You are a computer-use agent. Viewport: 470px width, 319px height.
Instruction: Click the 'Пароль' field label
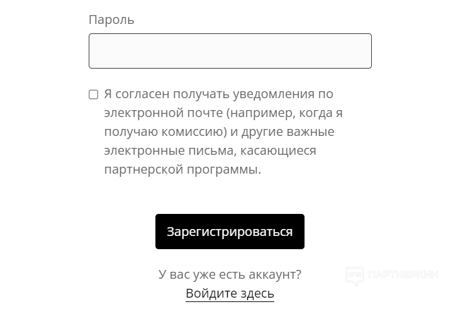(111, 20)
